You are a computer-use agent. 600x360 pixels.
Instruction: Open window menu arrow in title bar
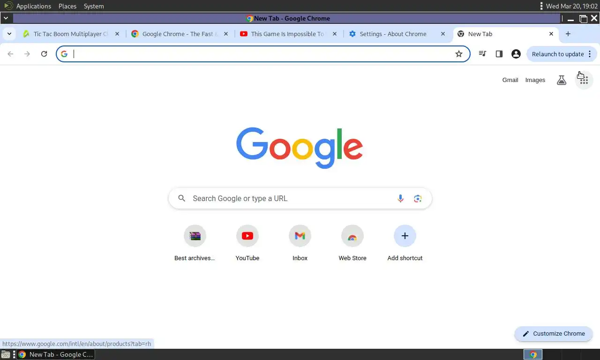pyautogui.click(x=6, y=18)
